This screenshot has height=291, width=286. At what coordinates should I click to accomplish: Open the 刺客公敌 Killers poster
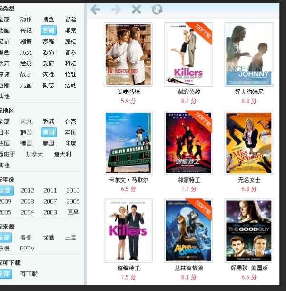(188, 54)
